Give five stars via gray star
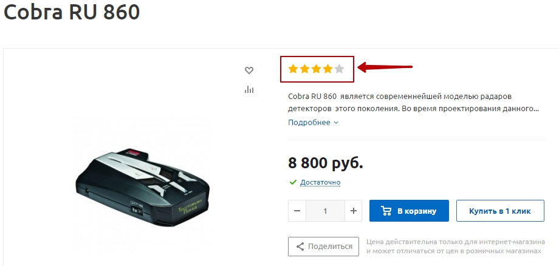 click(x=340, y=69)
